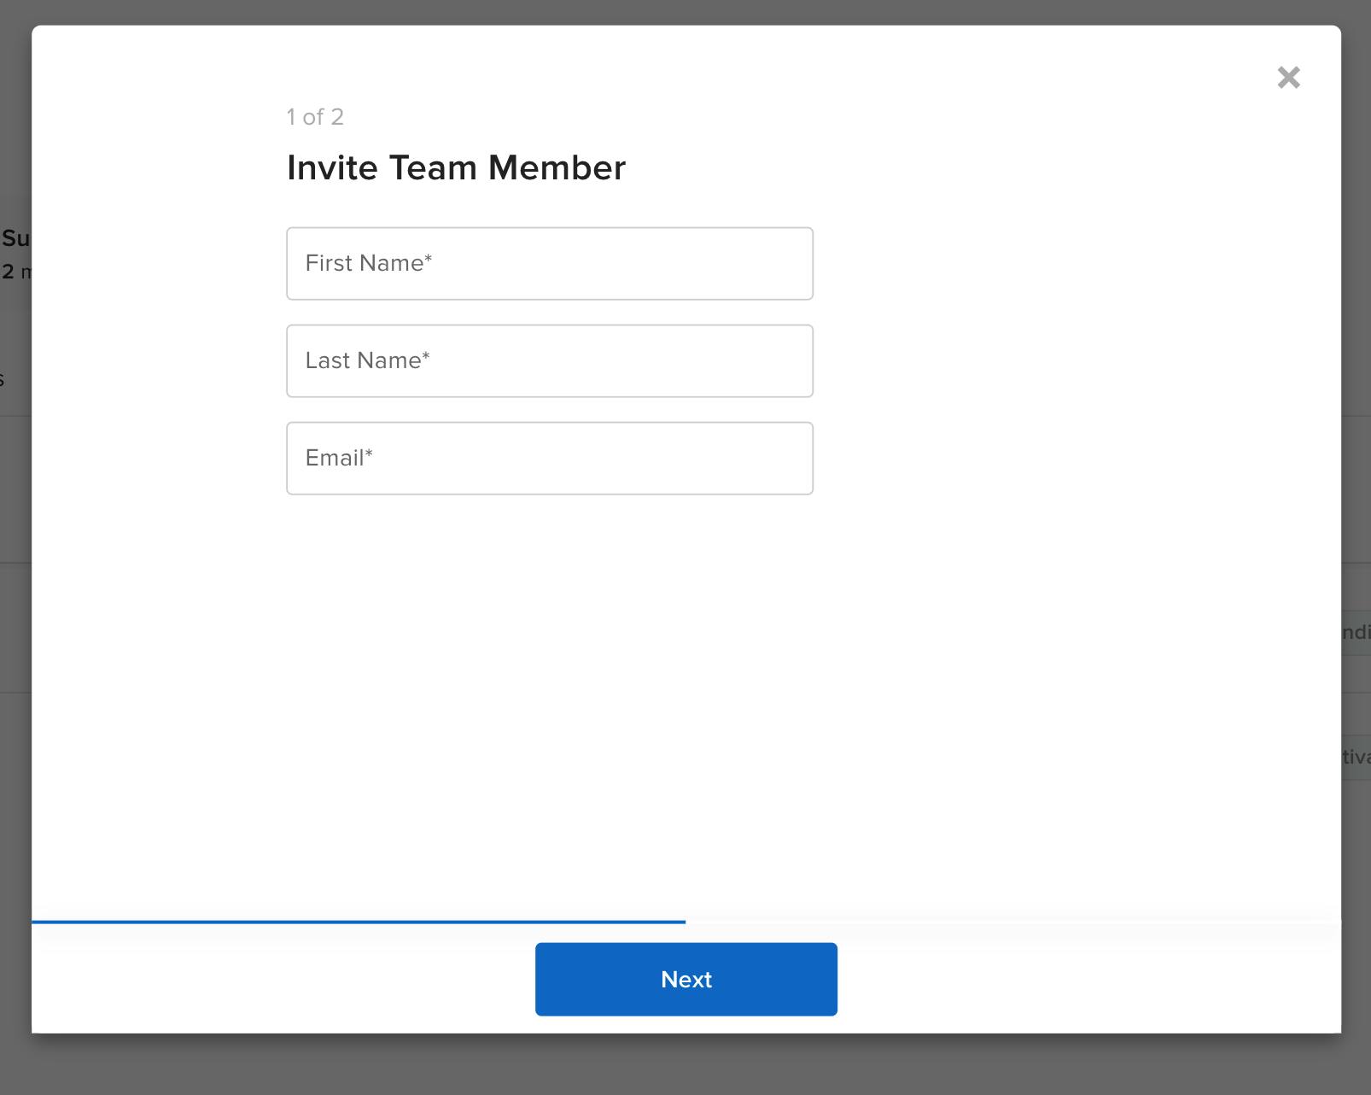Click the required asterisk after Email
The width and height of the screenshot is (1371, 1095).
pos(369,454)
